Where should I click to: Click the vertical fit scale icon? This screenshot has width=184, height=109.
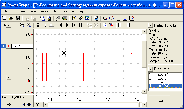38,25
